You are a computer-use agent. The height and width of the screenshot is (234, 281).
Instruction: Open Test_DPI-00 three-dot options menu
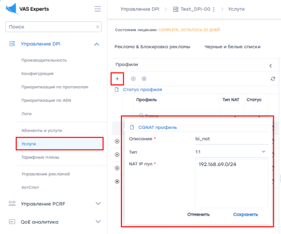coord(214,9)
